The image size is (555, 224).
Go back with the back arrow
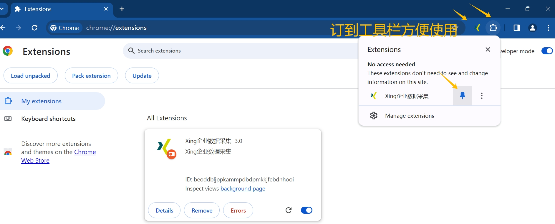[x=3, y=28]
